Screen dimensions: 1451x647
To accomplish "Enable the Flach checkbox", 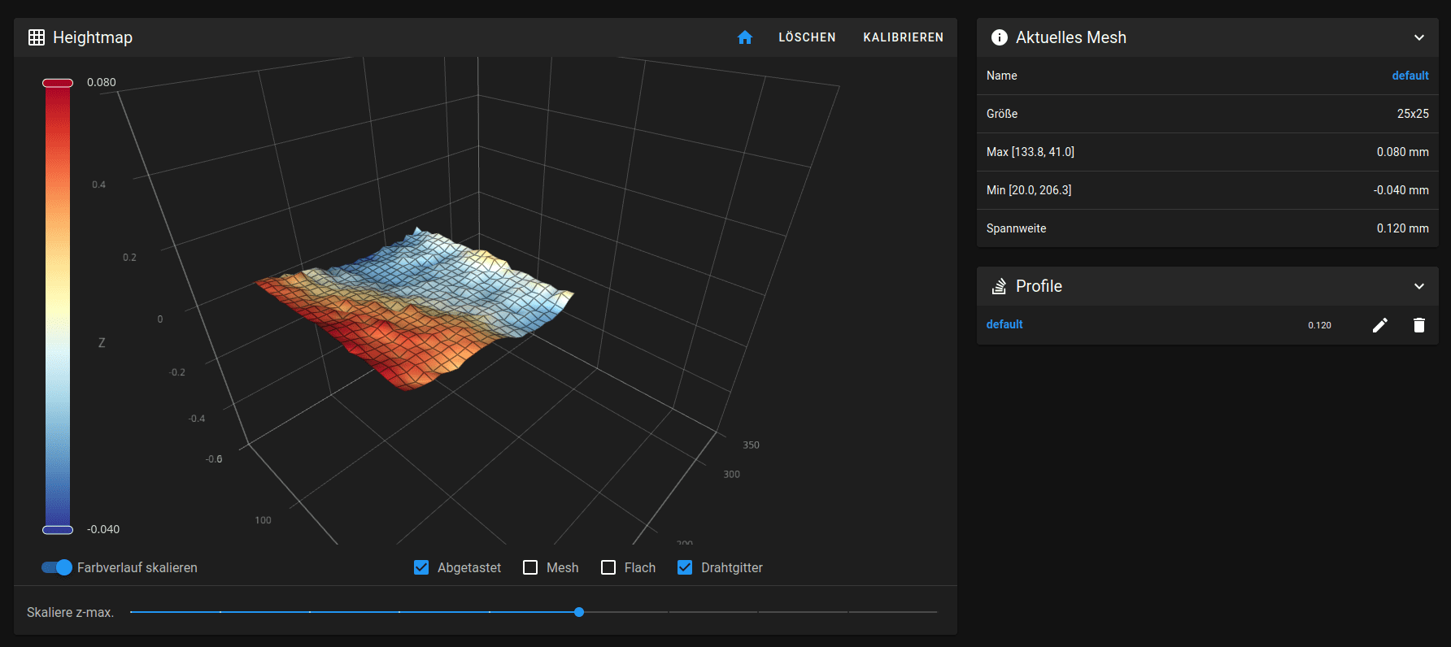I will 608,567.
